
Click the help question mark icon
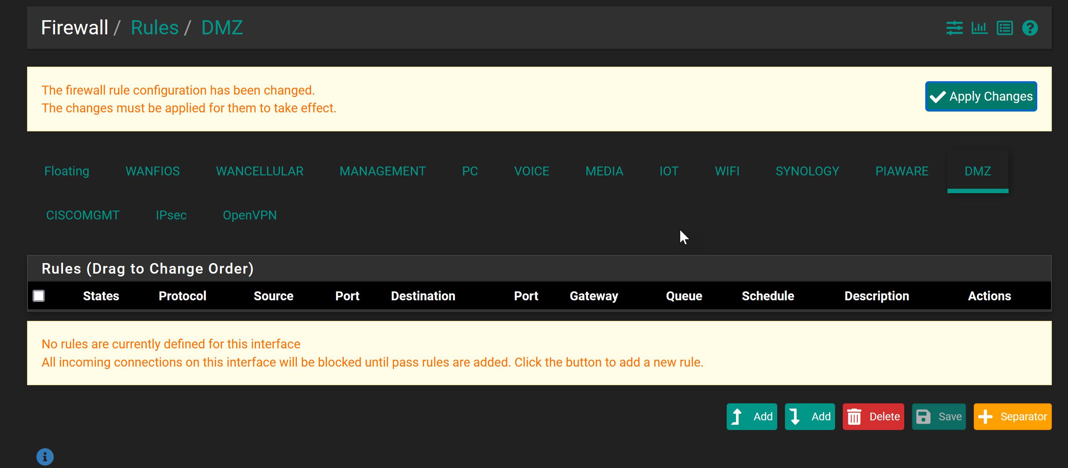click(x=1030, y=28)
